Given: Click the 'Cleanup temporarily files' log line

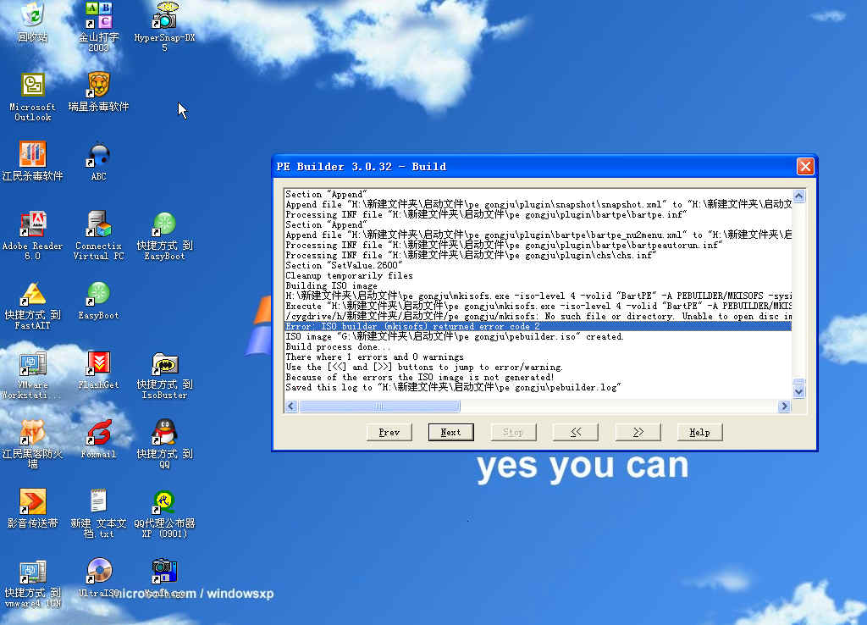Looking at the screenshot, I should click(349, 275).
